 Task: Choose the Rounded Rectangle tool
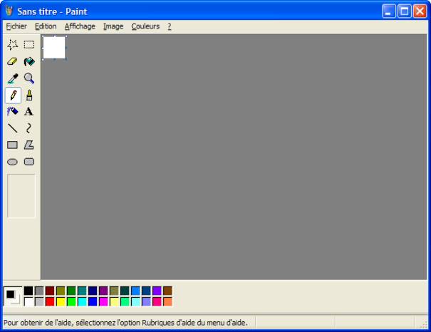[29, 162]
